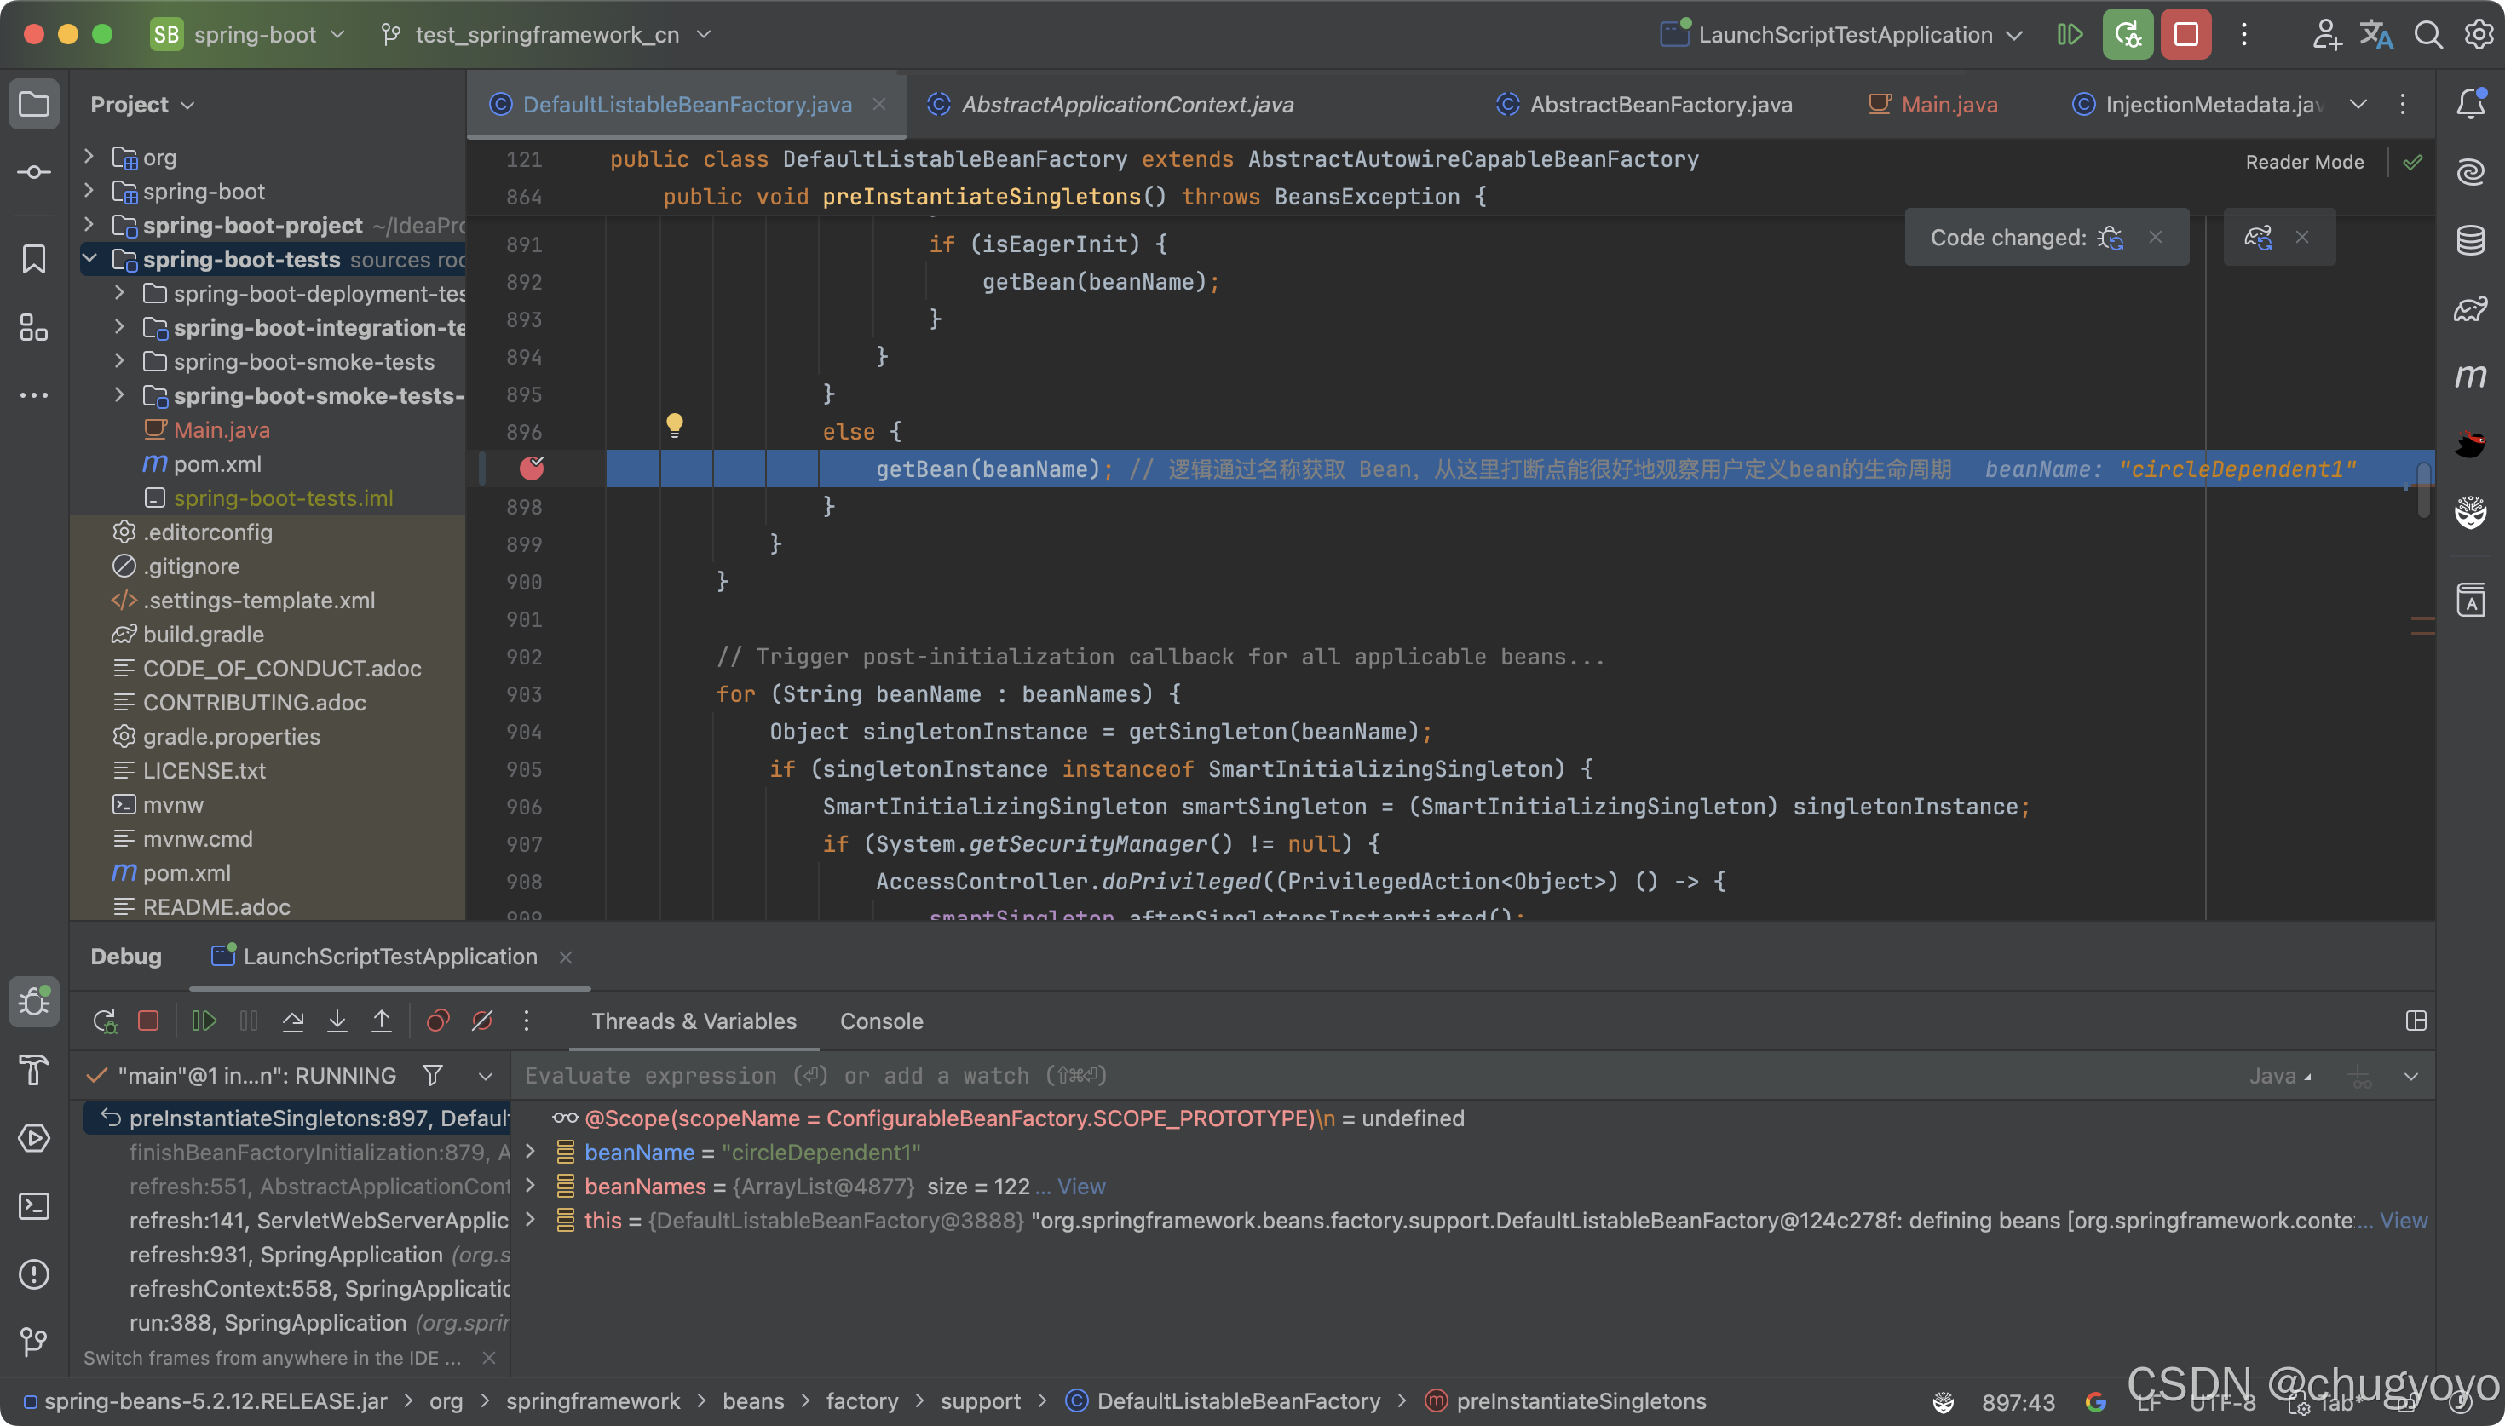Switch to AbstractBeanFactory.java editor tab
The image size is (2505, 1426).
click(1660, 105)
